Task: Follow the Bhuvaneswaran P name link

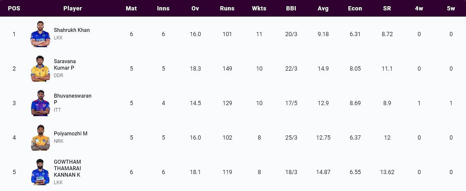Action: [72, 99]
